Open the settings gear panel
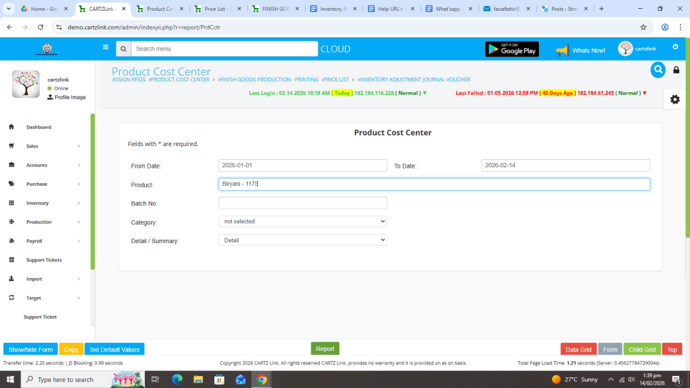The height and width of the screenshot is (388, 690). point(675,99)
